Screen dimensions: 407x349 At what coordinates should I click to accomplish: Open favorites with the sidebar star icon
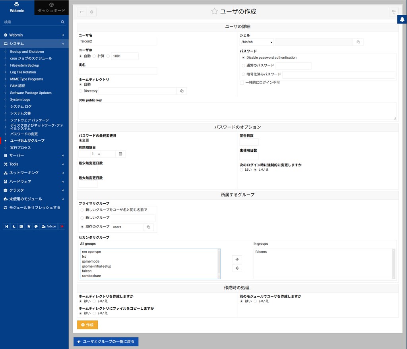[x=29, y=226]
